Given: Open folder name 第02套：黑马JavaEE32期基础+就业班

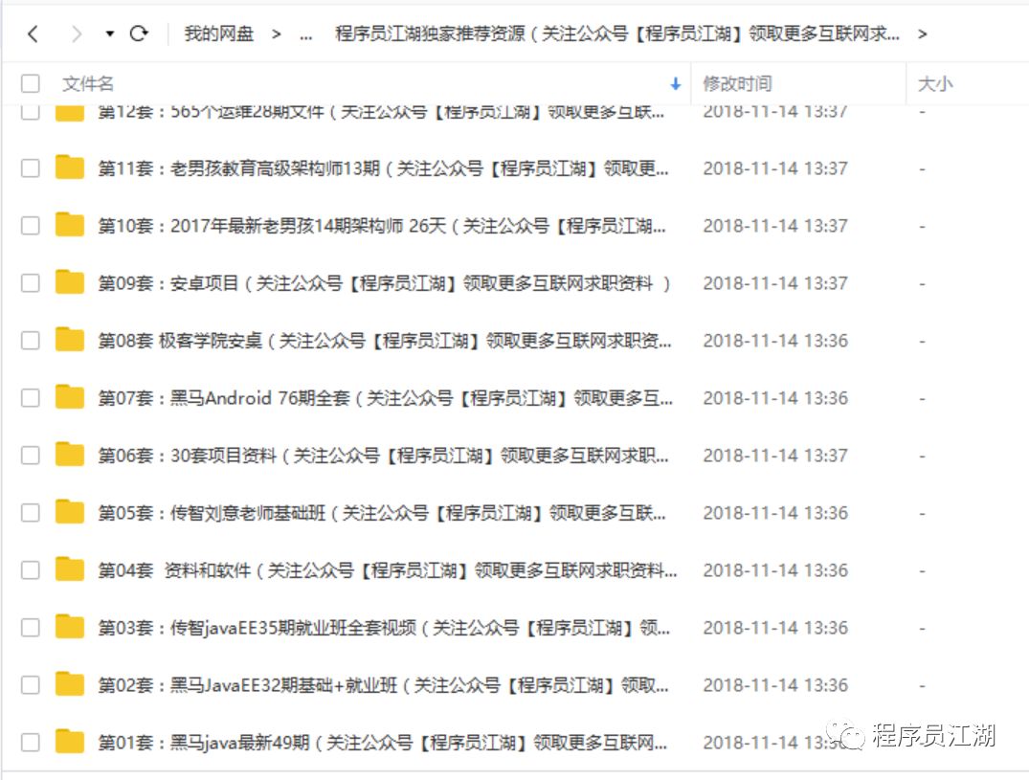Looking at the screenshot, I should (x=383, y=685).
